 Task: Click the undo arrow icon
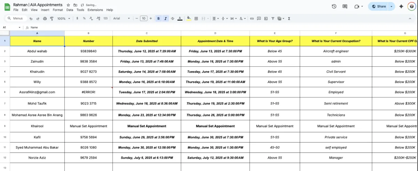pyautogui.click(x=31, y=18)
